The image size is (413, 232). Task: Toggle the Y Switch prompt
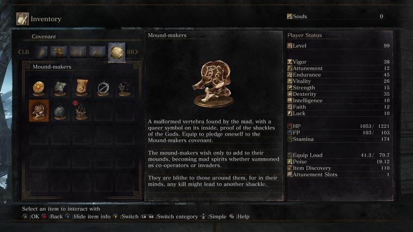tap(126, 216)
